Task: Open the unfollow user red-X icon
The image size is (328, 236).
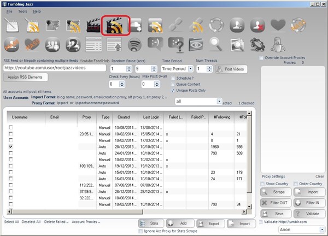Action: tap(257, 25)
